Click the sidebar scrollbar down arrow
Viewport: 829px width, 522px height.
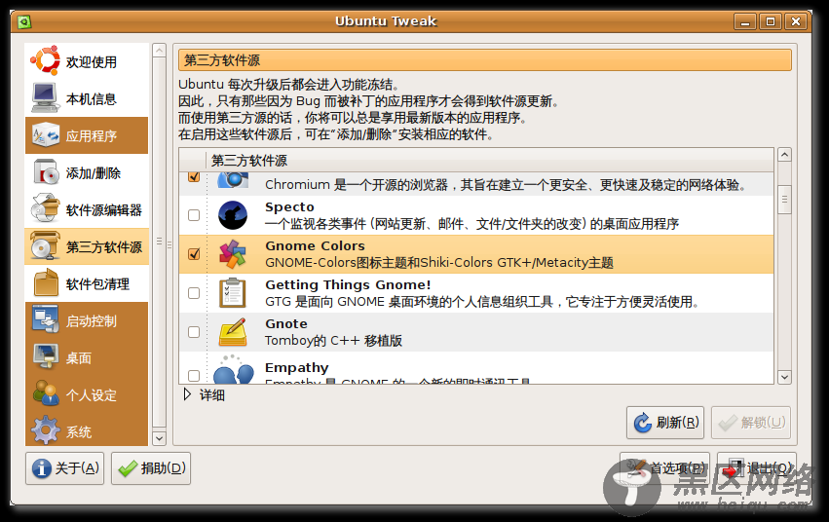click(159, 438)
